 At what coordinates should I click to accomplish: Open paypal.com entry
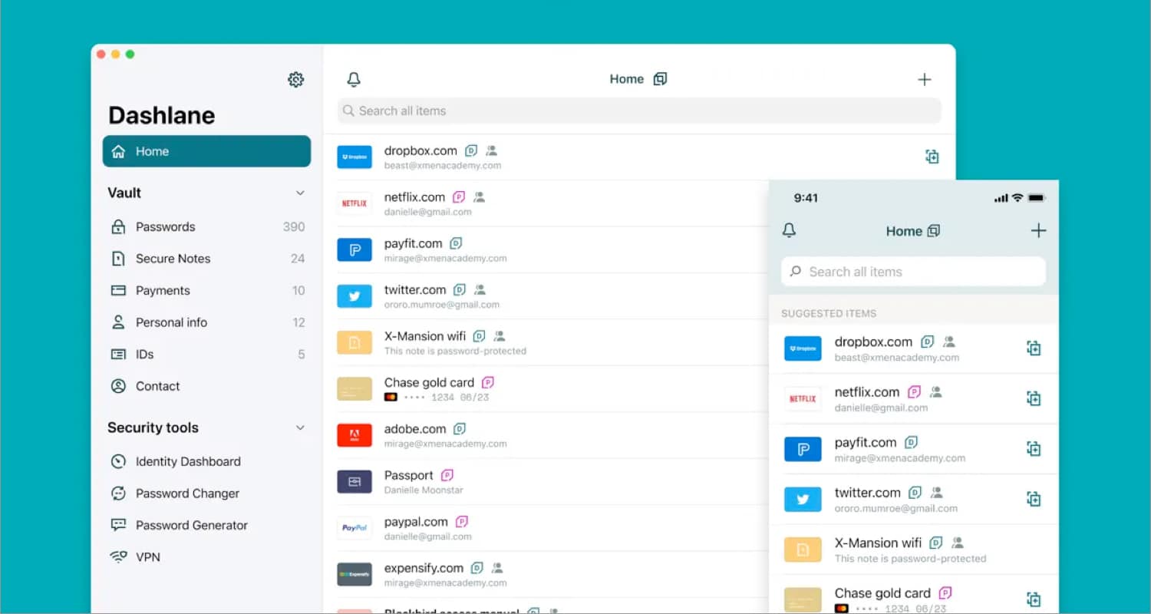click(546, 528)
